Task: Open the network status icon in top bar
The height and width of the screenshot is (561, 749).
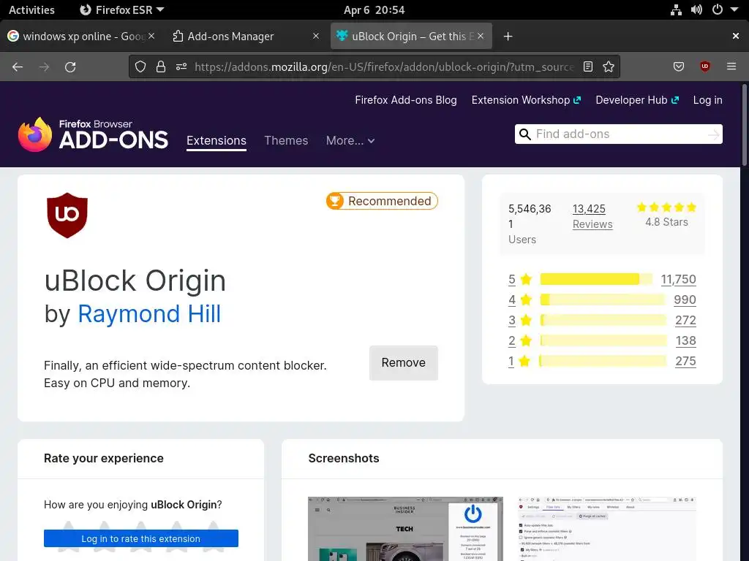Action: click(676, 10)
